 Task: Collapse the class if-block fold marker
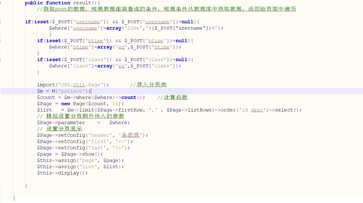pyautogui.click(x=1, y=59)
